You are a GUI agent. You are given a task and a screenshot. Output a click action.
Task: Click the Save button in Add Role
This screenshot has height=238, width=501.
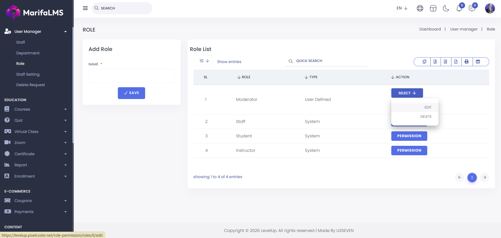(x=131, y=93)
